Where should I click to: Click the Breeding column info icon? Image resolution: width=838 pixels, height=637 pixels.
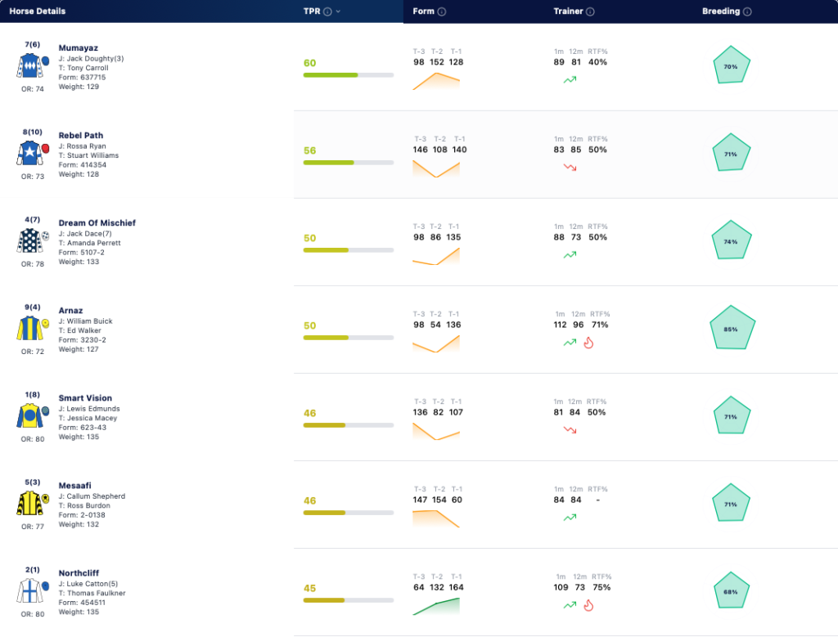pos(747,11)
